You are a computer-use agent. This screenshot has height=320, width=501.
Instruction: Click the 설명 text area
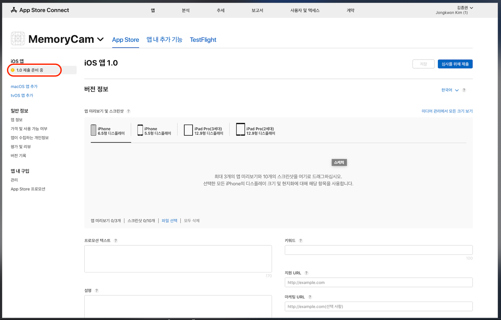(x=178, y=307)
